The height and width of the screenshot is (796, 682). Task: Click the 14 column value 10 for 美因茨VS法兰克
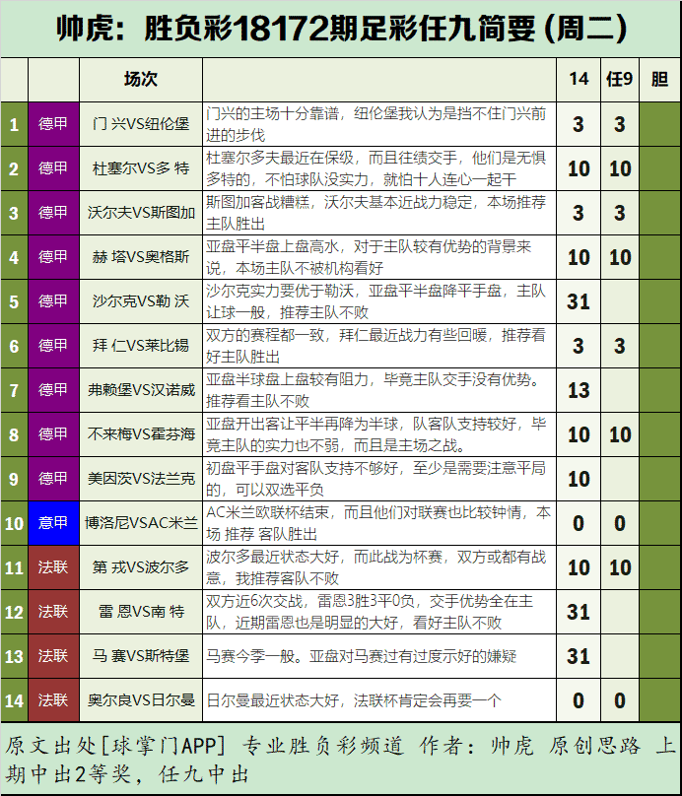[579, 479]
